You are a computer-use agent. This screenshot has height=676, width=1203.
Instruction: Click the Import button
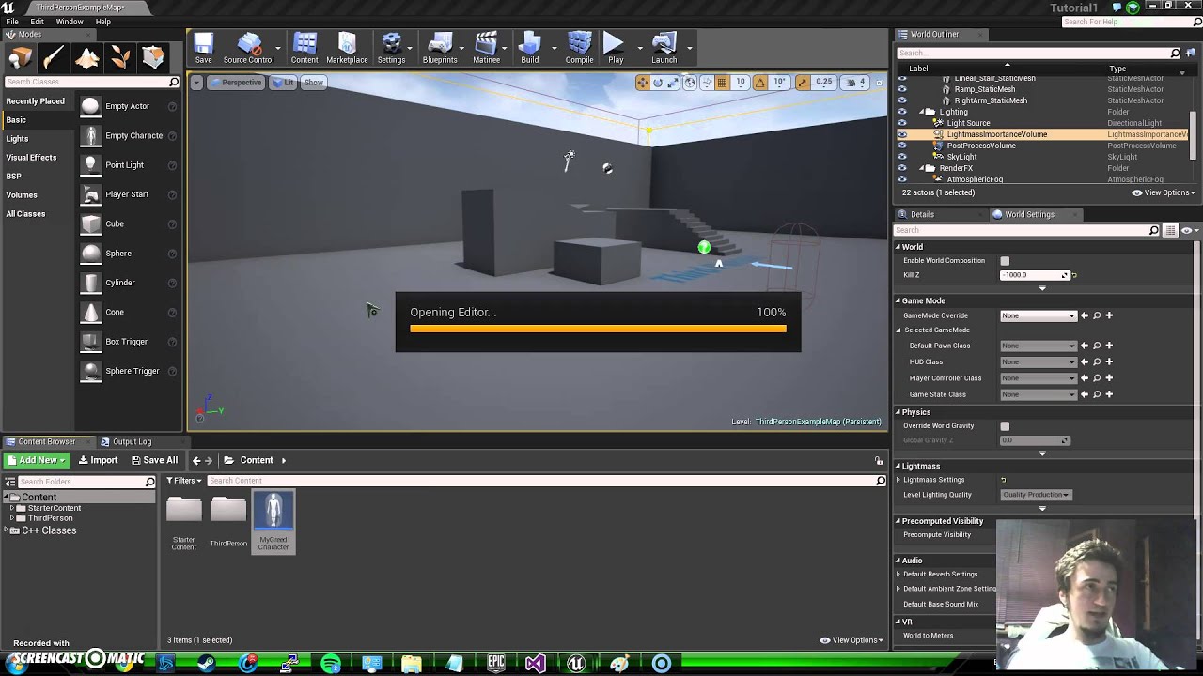(98, 460)
